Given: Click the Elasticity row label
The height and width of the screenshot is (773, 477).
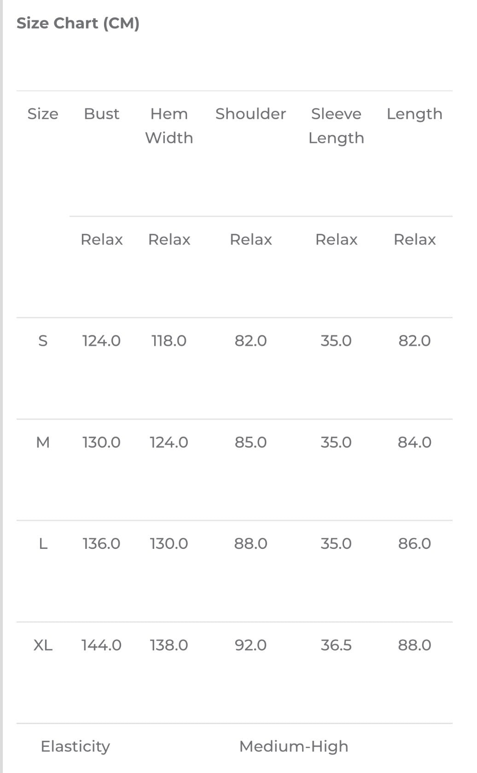Looking at the screenshot, I should [x=75, y=746].
